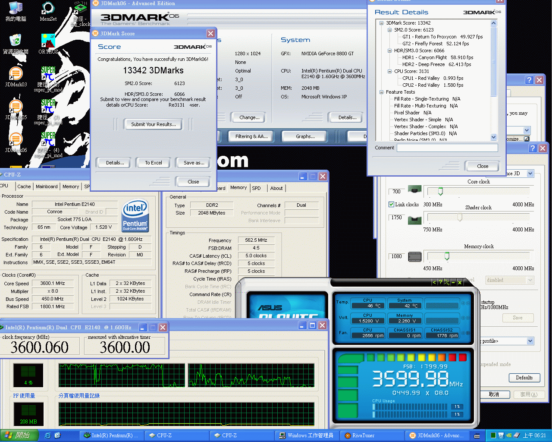This screenshot has height=442, width=552.
Task: Click the Graphs... button in 3DMark06
Action: click(305, 136)
